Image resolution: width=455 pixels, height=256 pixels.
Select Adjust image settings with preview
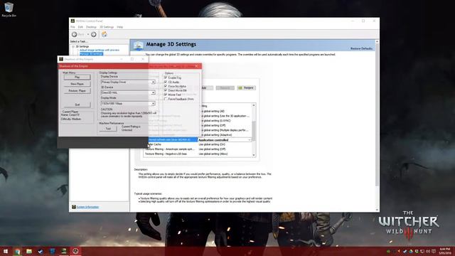(100, 50)
